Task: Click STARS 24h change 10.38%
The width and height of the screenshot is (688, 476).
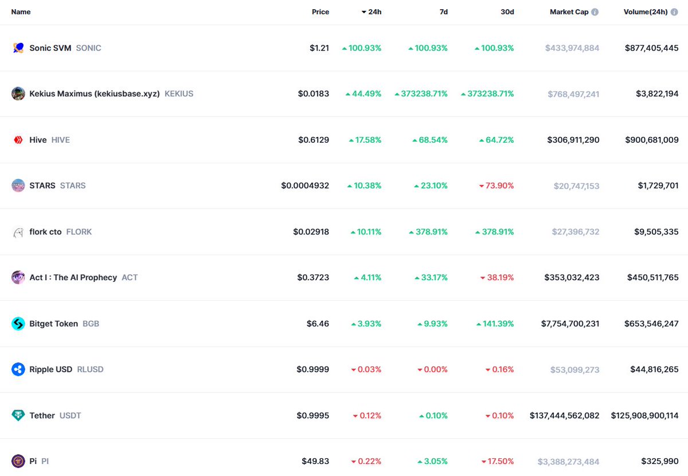Action: tap(364, 186)
